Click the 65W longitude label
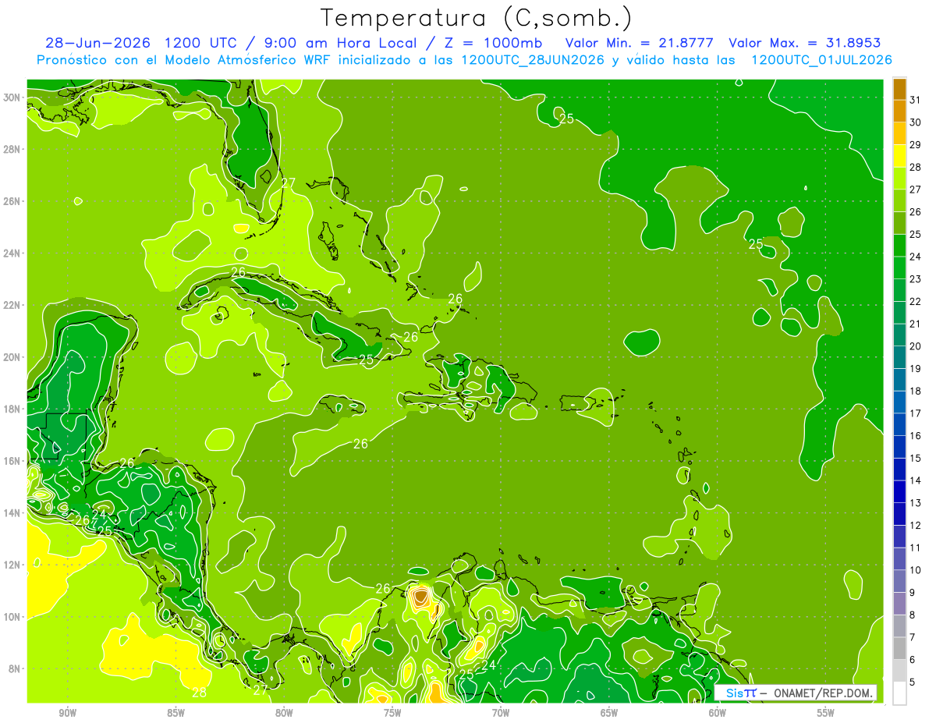 pos(609,713)
